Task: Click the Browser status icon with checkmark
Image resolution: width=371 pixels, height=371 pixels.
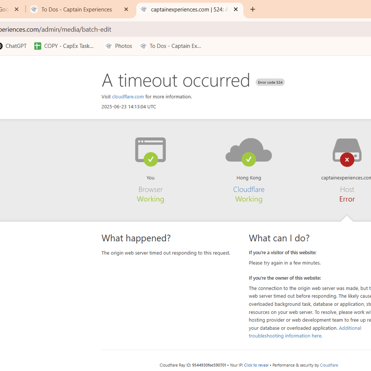Action: 151,152
